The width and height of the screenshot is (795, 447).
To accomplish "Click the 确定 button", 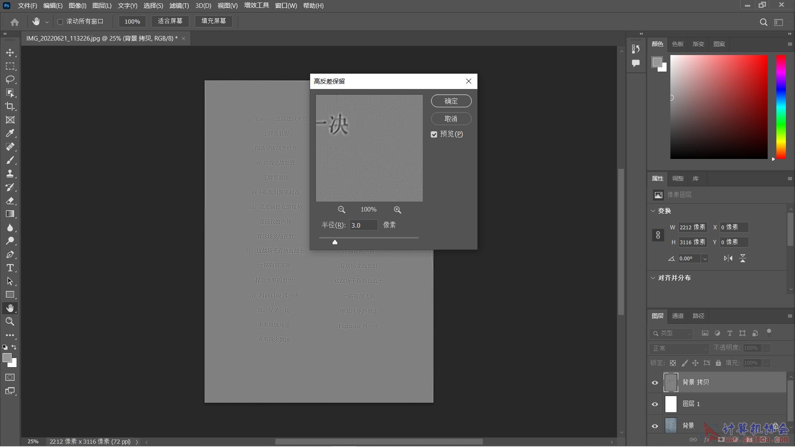I will 451,101.
